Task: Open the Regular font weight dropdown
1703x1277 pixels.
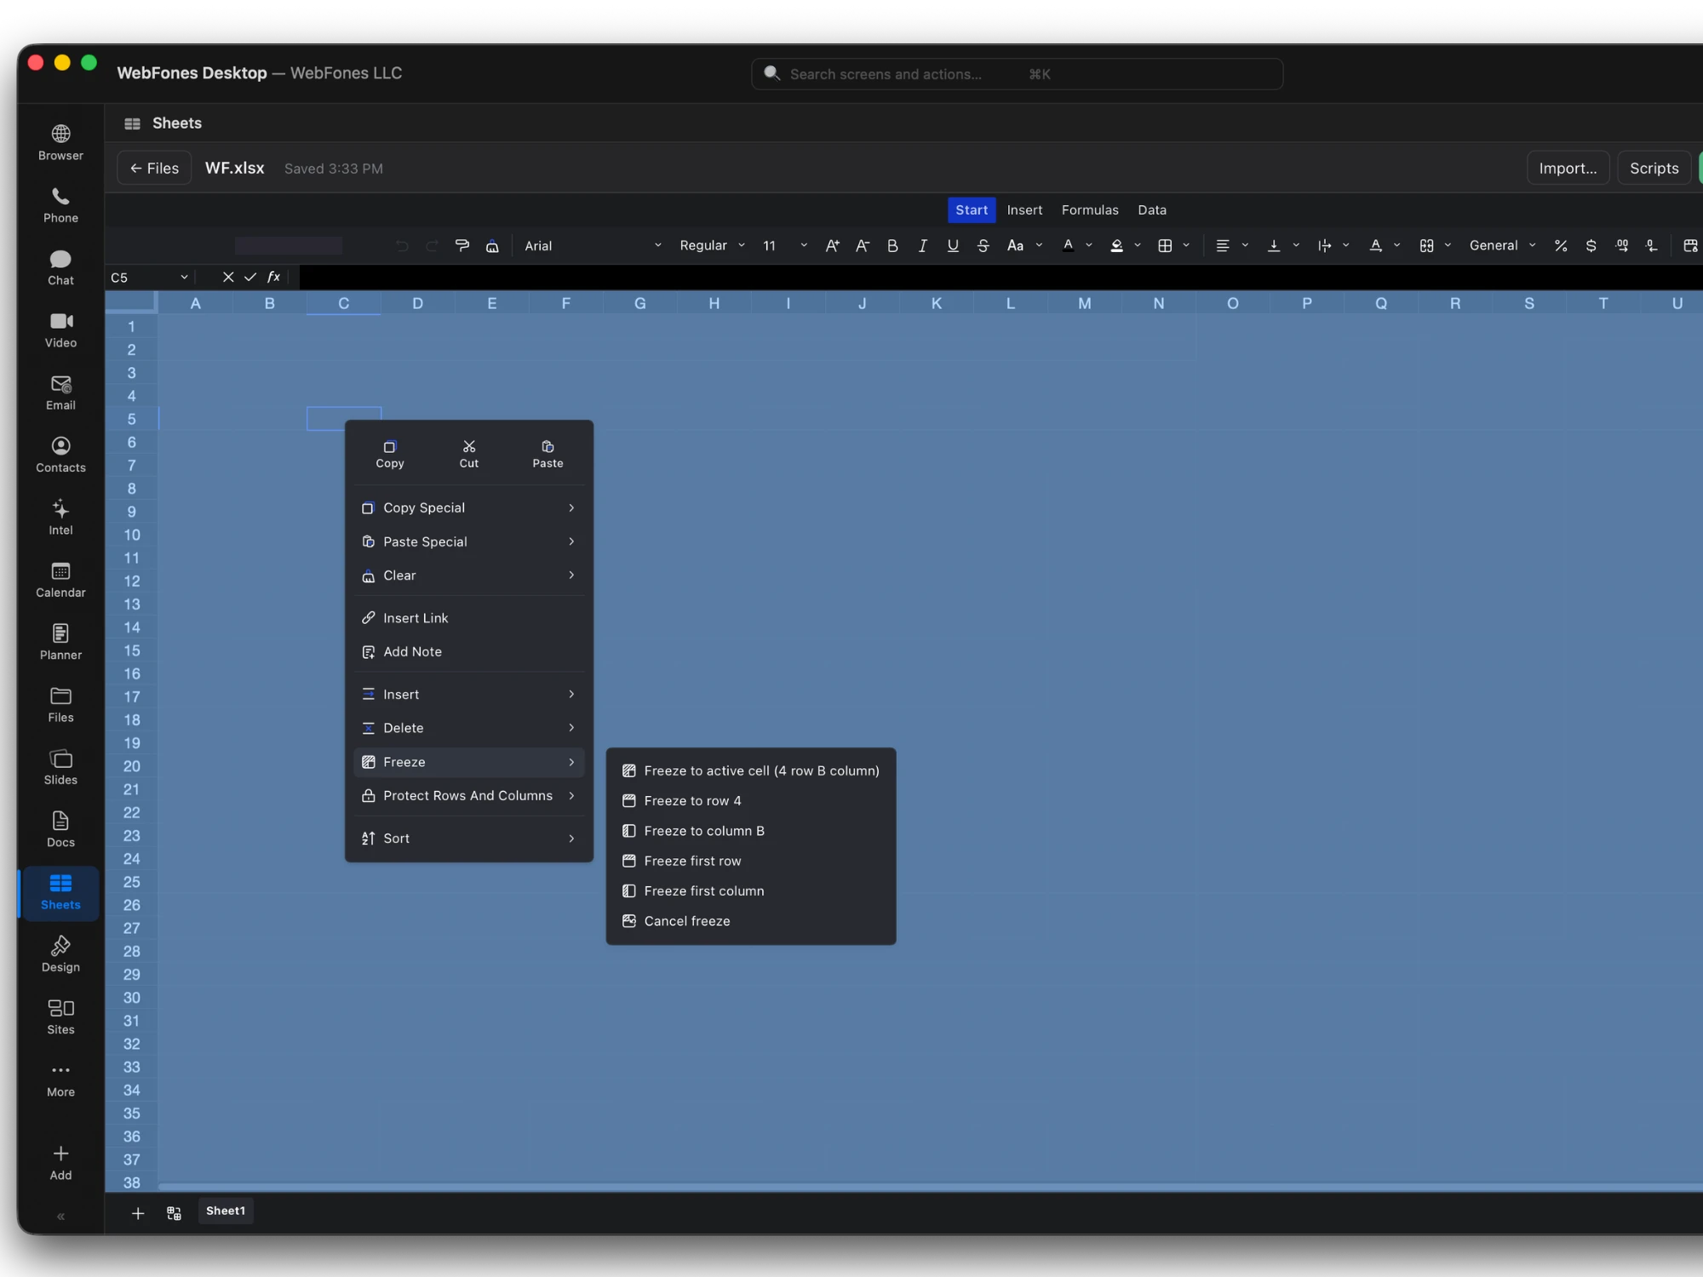Action: point(712,245)
